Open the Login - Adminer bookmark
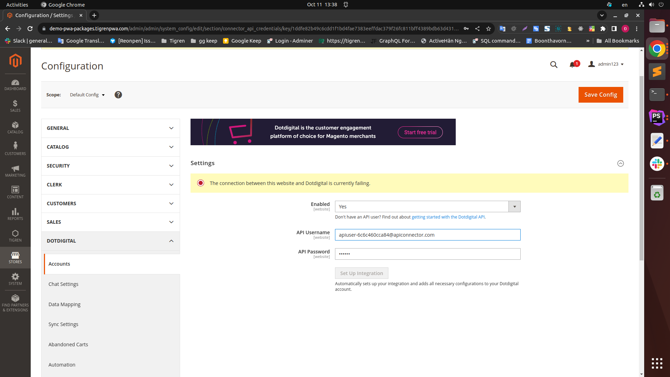This screenshot has width=670, height=377. coord(290,41)
